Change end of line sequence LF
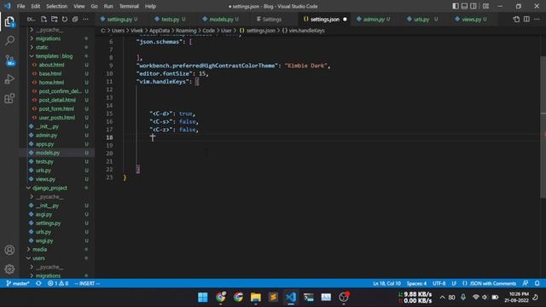This screenshot has height=307, width=546. [x=454, y=283]
